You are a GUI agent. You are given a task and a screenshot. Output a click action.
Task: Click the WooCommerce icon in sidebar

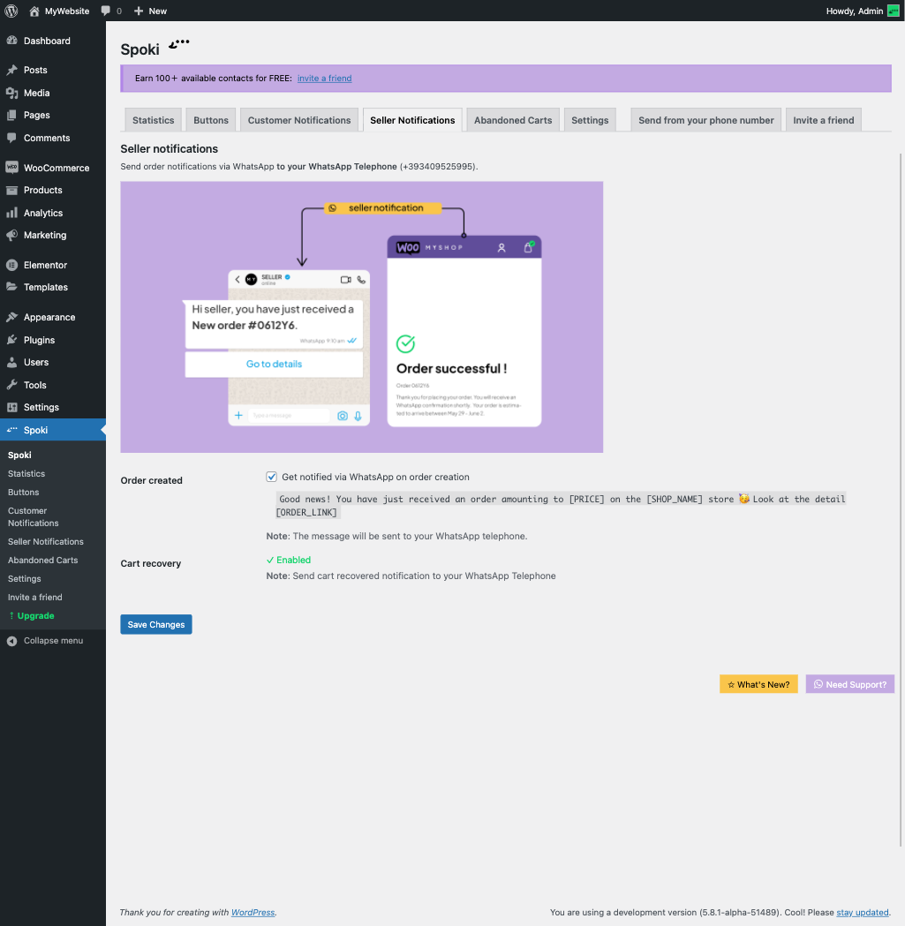click(x=11, y=167)
